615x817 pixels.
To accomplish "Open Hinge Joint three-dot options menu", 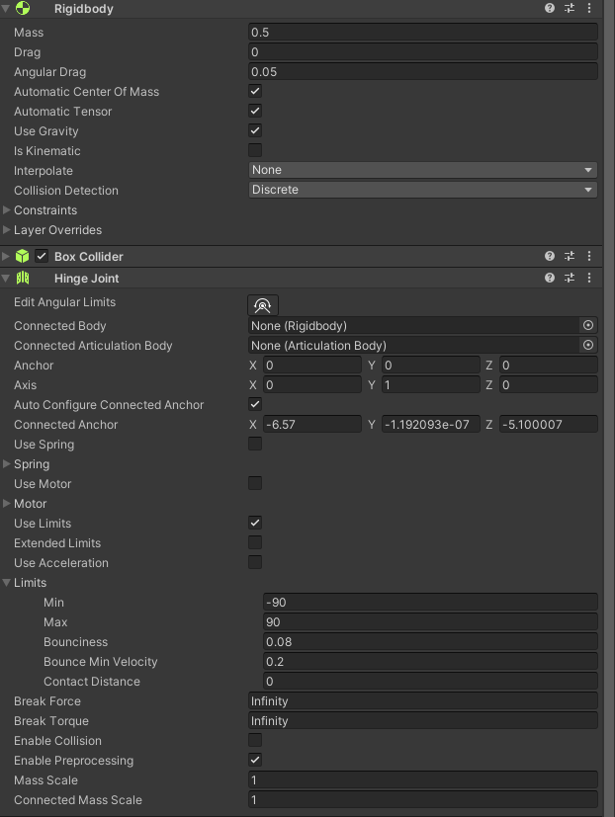I will (589, 279).
